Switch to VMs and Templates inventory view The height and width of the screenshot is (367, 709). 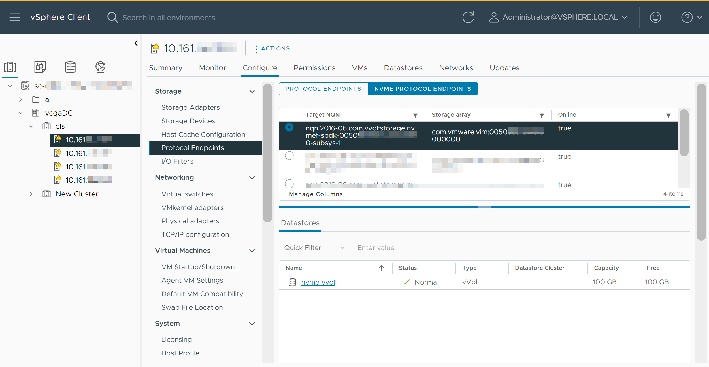tap(40, 67)
